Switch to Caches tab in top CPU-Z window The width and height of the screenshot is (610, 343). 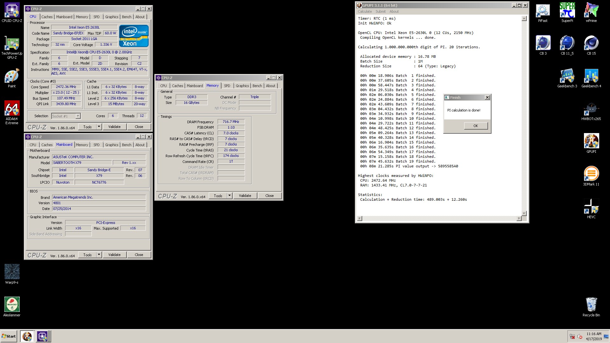click(x=47, y=17)
